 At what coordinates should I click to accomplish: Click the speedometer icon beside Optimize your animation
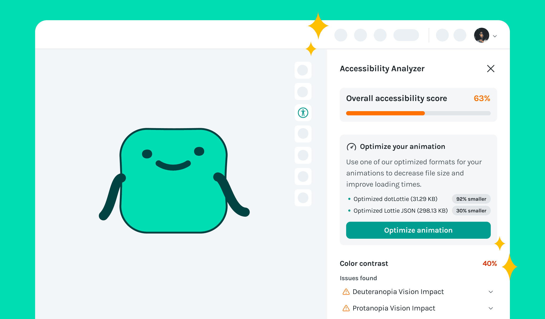click(351, 146)
